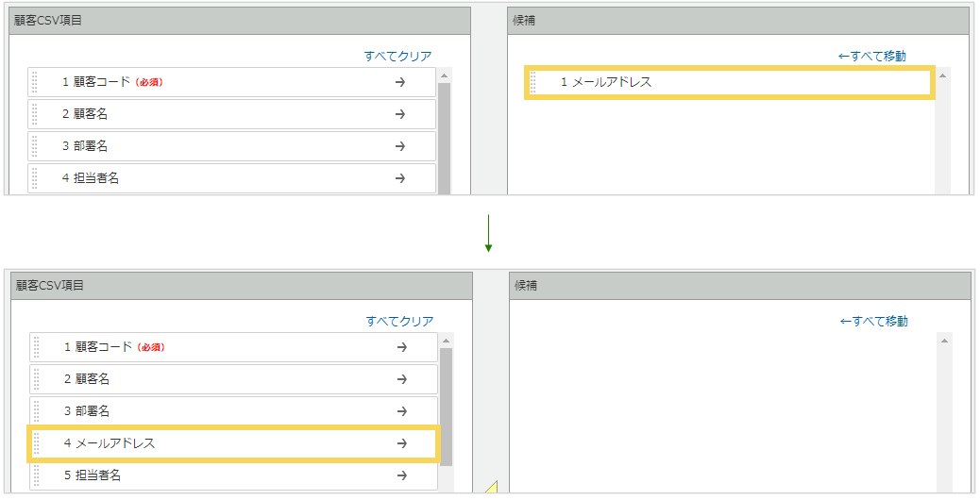Click scroll-up arrow in the empty 候補 panel

tap(944, 341)
